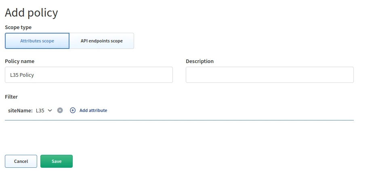Switch to API endpoints scope
Image resolution: width=374 pixels, height=173 pixels.
pos(101,41)
